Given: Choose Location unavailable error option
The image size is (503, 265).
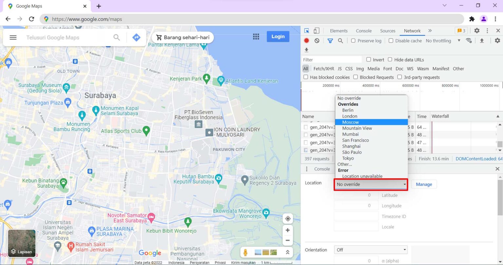Looking at the screenshot, I should pyautogui.click(x=371, y=176).
